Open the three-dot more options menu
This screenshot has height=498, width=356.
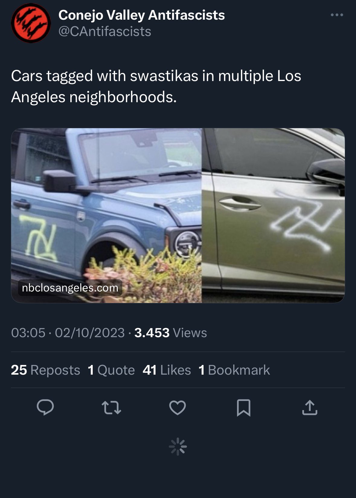(x=337, y=15)
